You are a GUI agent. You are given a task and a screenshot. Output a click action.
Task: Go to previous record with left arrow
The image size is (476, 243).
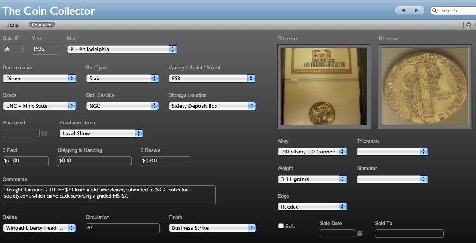pos(403,10)
